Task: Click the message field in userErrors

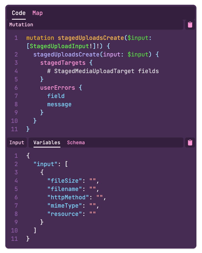Action: click(59, 104)
